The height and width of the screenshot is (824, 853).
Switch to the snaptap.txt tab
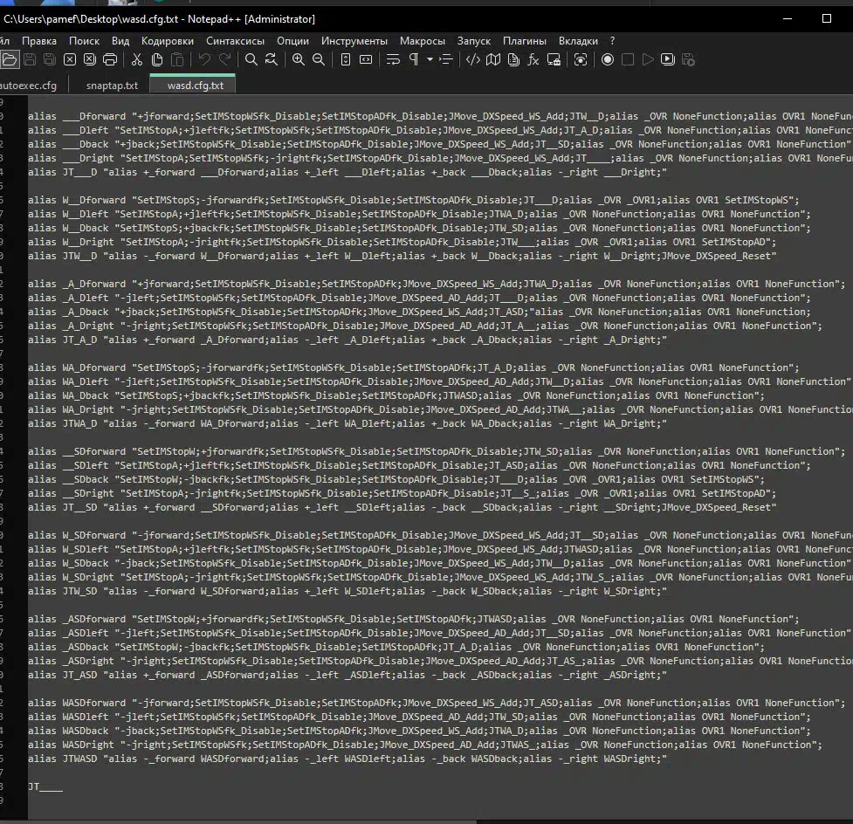point(112,86)
